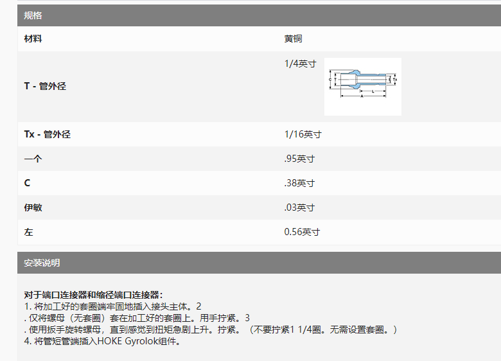The height and width of the screenshot is (361, 501).
Task: Select the 材料 row label
Action: 33,39
